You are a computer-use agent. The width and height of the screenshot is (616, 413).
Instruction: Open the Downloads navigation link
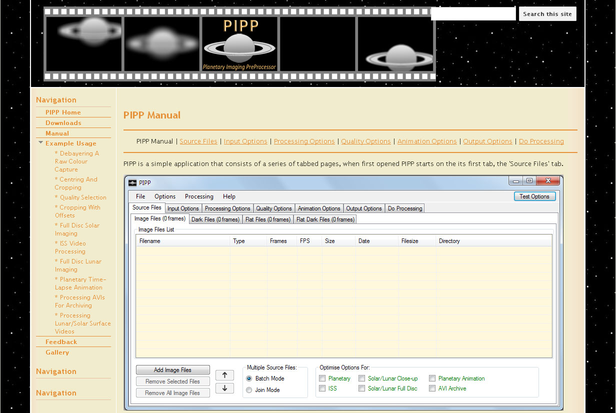63,123
